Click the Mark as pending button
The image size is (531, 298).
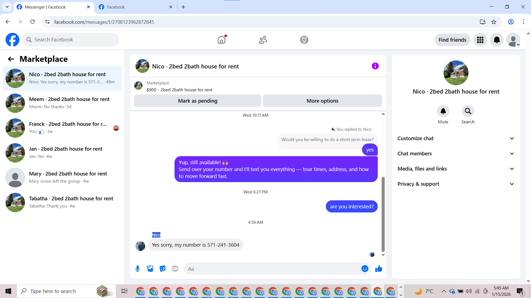pos(197,101)
